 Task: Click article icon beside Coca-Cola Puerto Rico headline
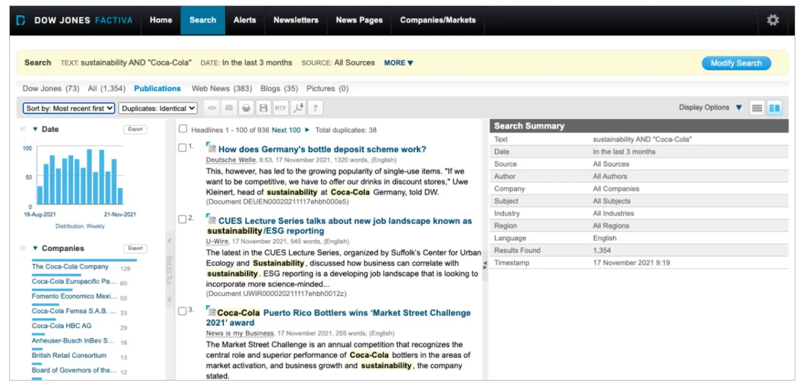coord(211,312)
